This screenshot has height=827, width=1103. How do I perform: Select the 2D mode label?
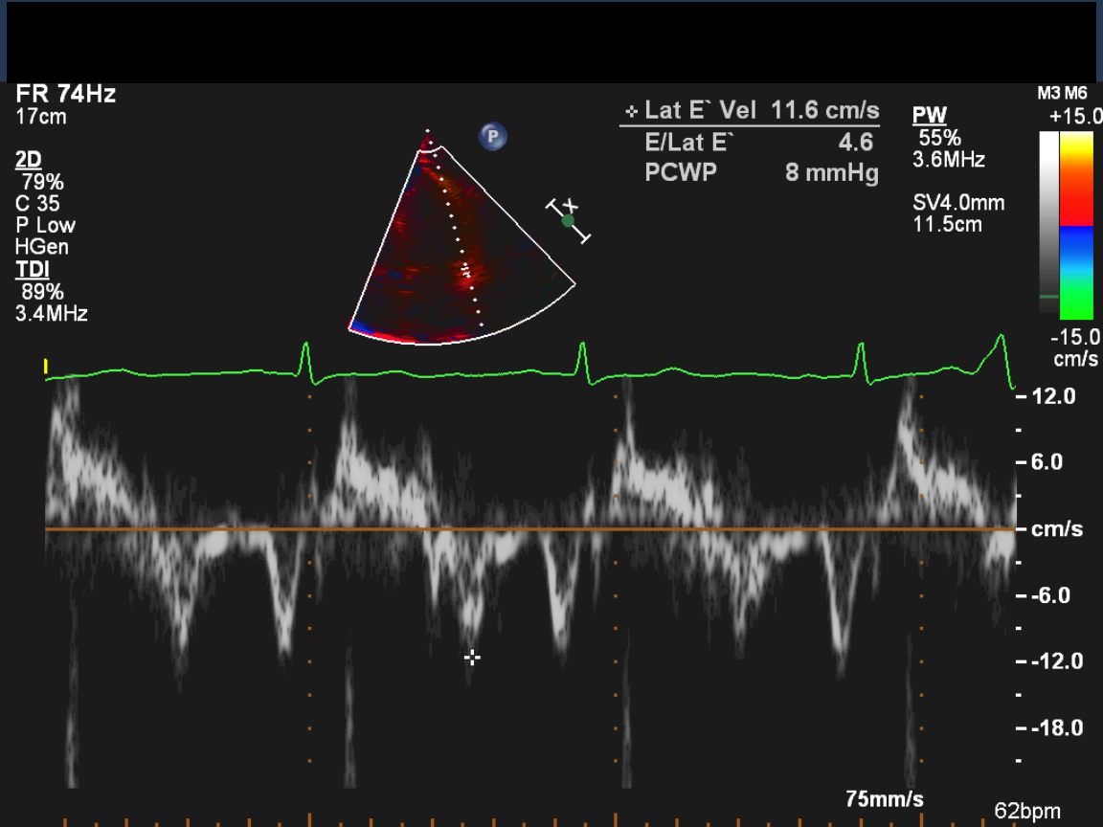[x=29, y=159]
